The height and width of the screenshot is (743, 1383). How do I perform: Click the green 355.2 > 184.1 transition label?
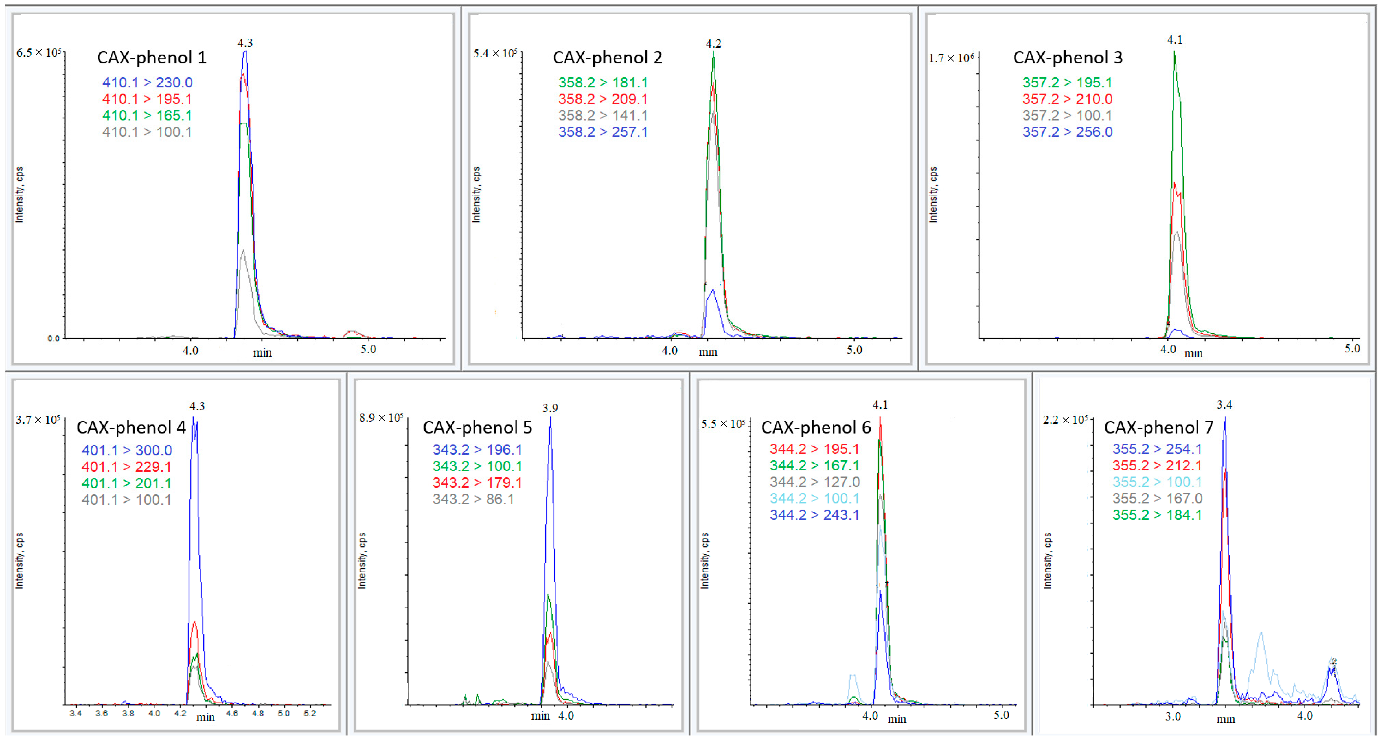click(x=1156, y=515)
